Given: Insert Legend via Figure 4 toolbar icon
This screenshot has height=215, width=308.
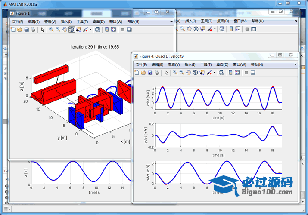Looking at the screenshot, I should pyautogui.click(x=238, y=72).
